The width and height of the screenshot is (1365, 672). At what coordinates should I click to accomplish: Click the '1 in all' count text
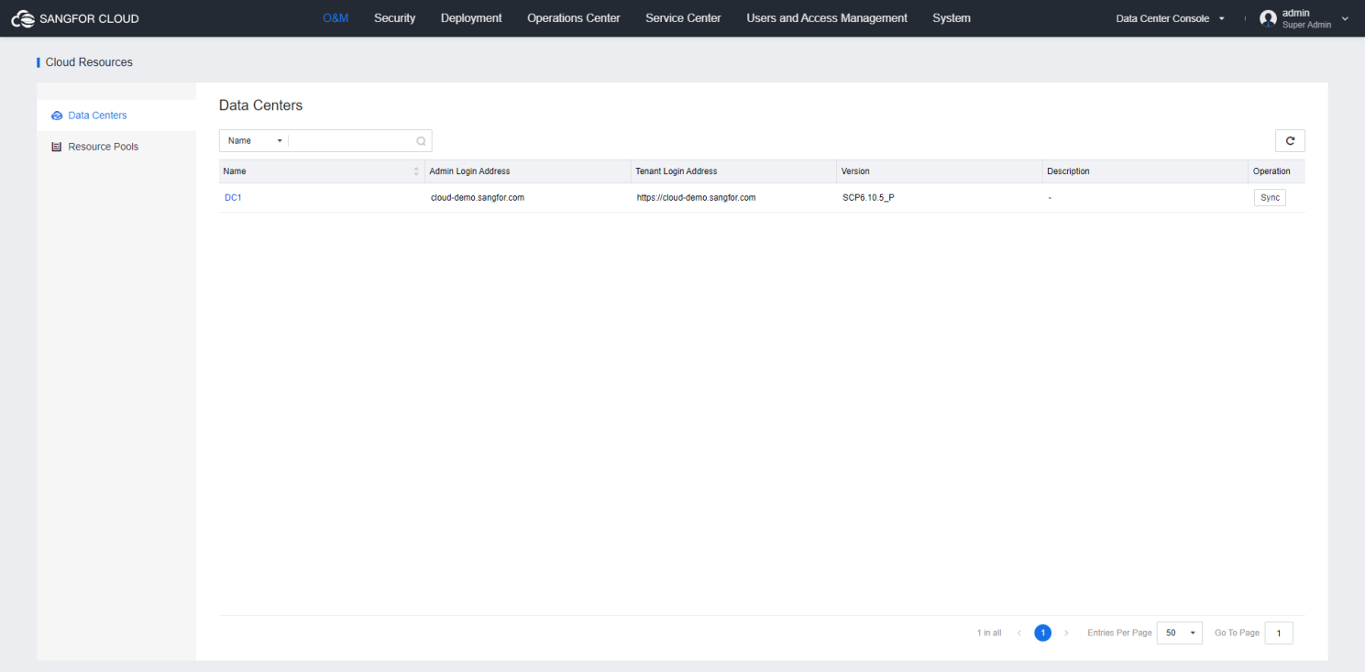click(989, 633)
